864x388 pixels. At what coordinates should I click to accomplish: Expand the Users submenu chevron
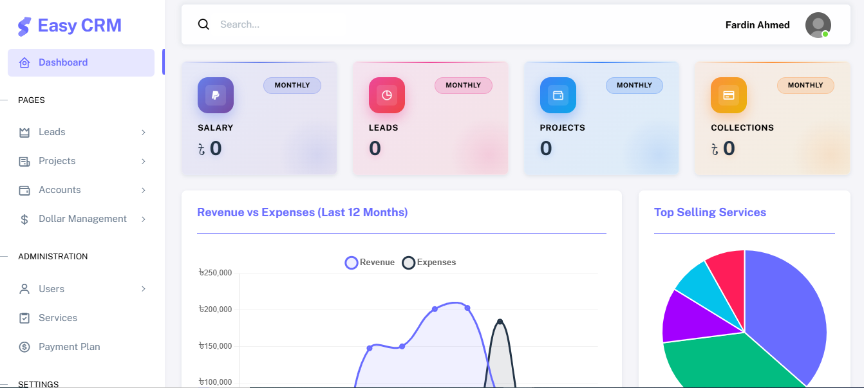click(x=143, y=288)
